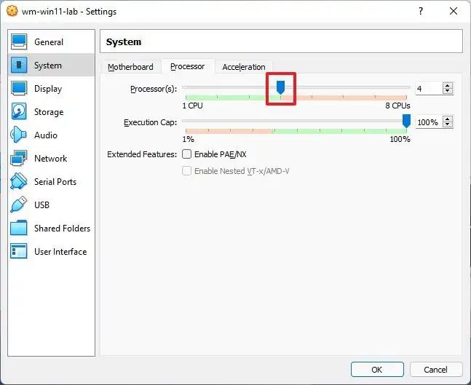Click the USB label in sidebar

click(41, 205)
